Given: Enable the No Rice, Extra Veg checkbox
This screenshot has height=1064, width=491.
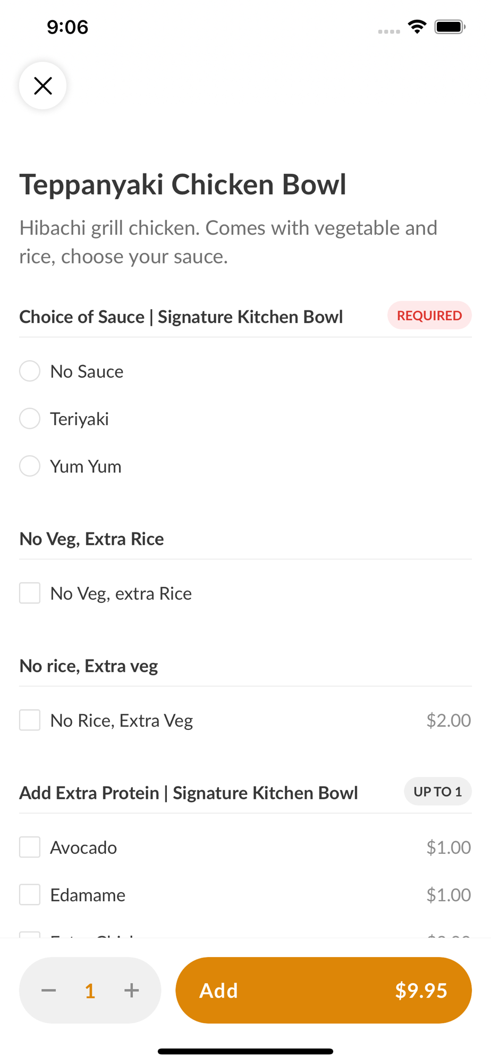Looking at the screenshot, I should pos(30,720).
